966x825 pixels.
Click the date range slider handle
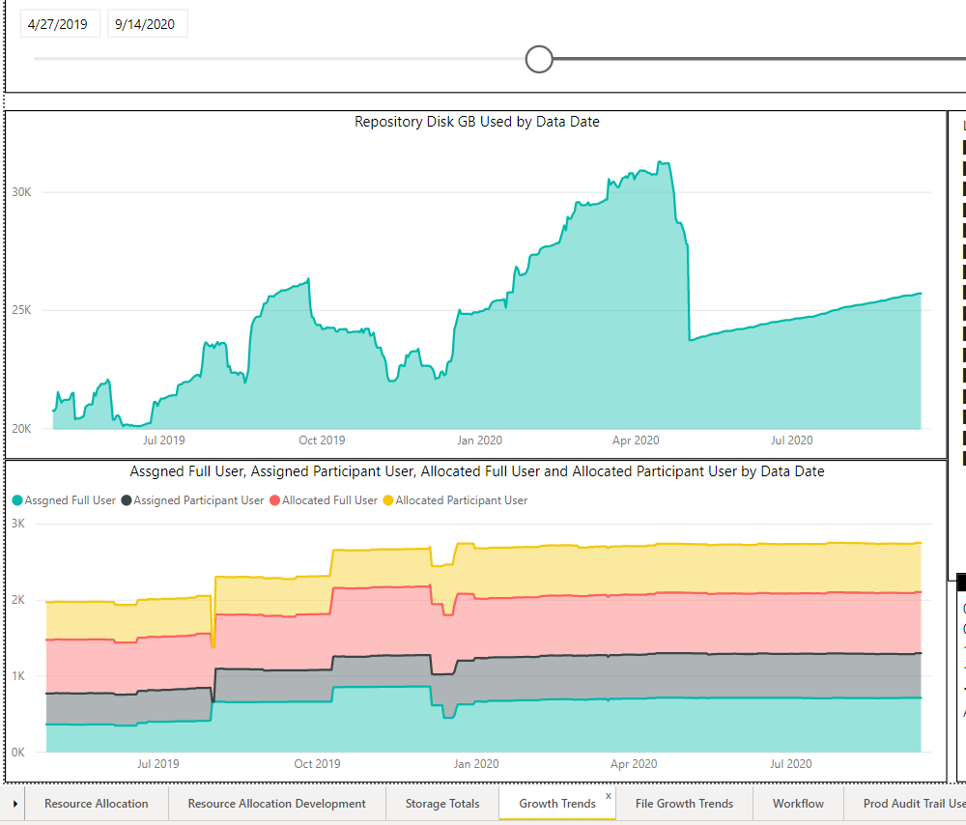click(x=539, y=59)
